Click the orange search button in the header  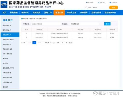(114, 8)
